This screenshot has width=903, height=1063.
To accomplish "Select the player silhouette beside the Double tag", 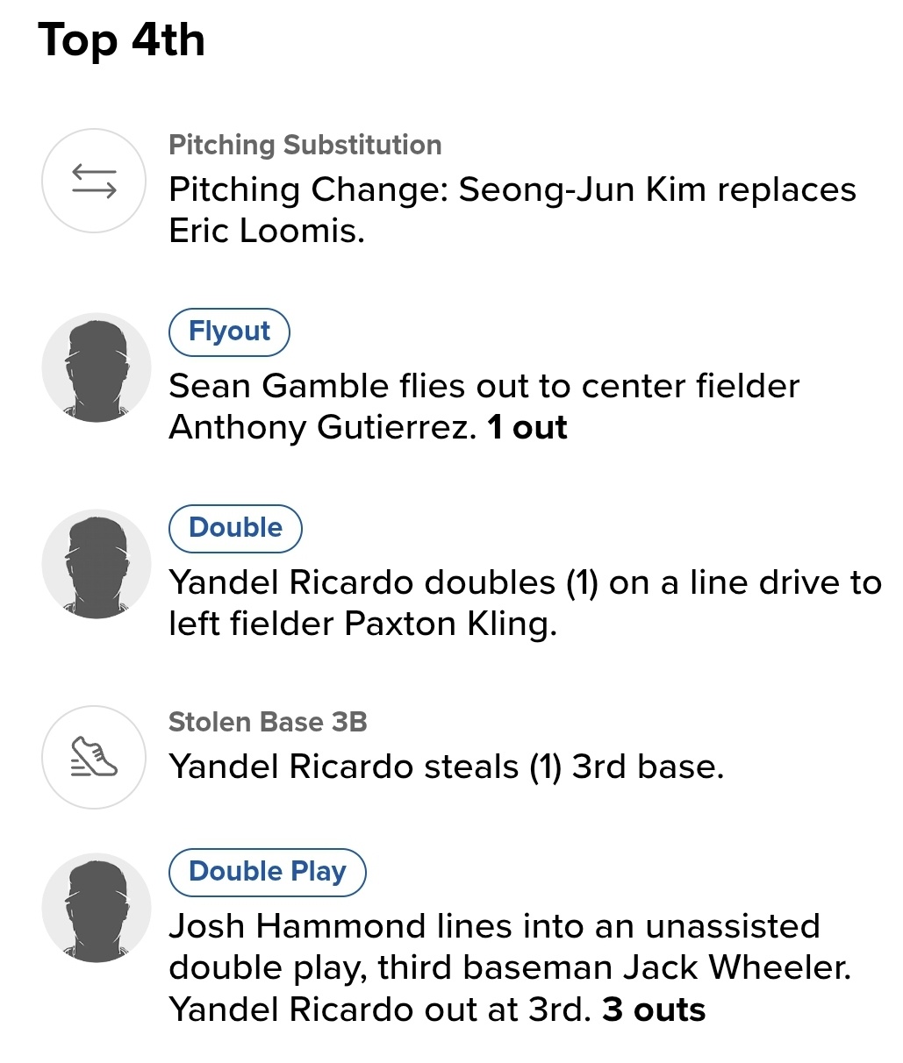I will tap(96, 564).
